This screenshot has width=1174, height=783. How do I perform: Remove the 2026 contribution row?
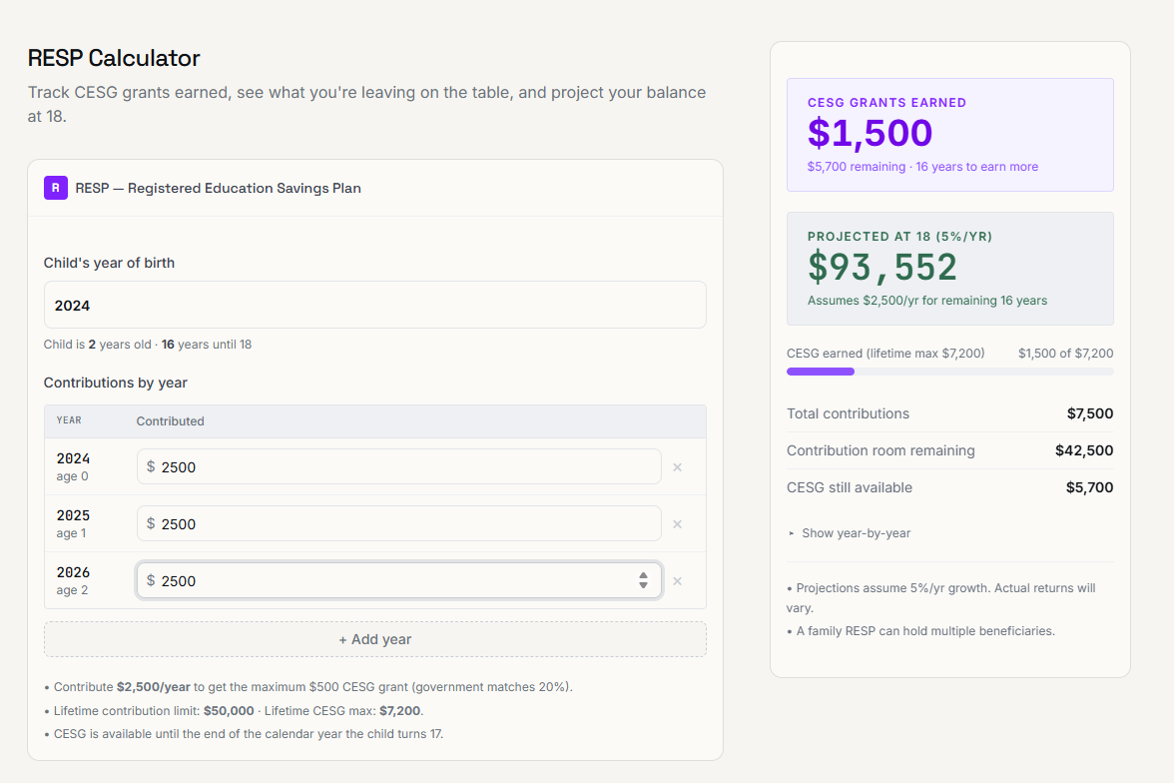[677, 581]
